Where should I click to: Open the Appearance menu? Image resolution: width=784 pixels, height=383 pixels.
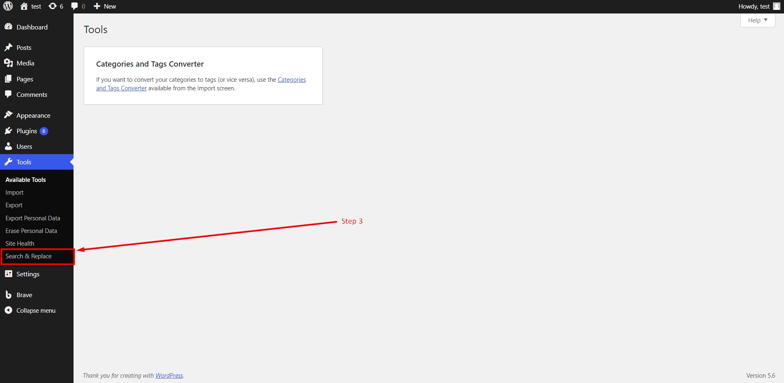[37, 115]
